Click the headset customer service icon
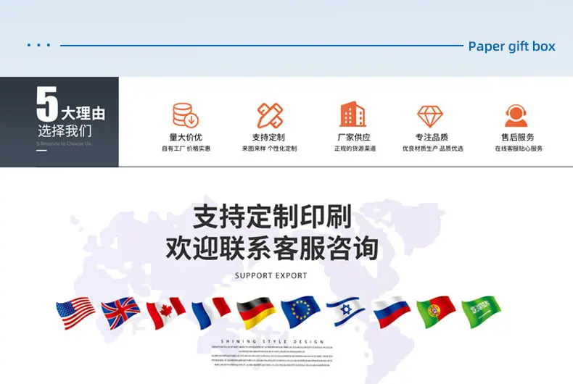 [516, 115]
